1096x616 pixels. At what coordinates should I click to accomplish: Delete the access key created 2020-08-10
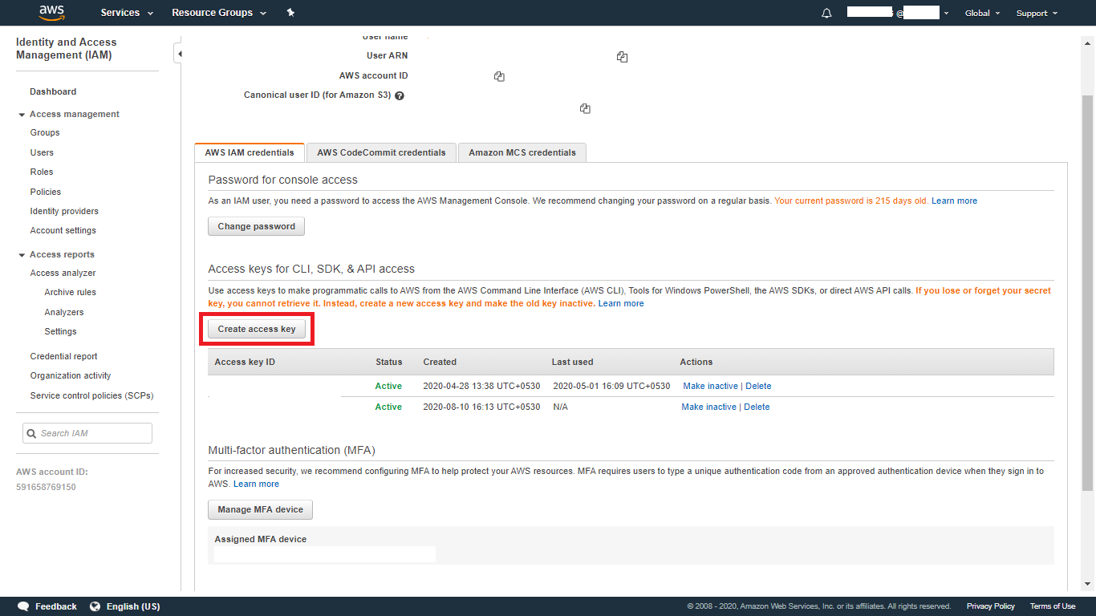pyautogui.click(x=757, y=407)
